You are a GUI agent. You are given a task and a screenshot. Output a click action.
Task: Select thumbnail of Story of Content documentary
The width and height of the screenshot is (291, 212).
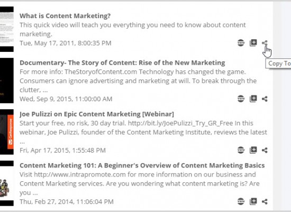(7, 81)
